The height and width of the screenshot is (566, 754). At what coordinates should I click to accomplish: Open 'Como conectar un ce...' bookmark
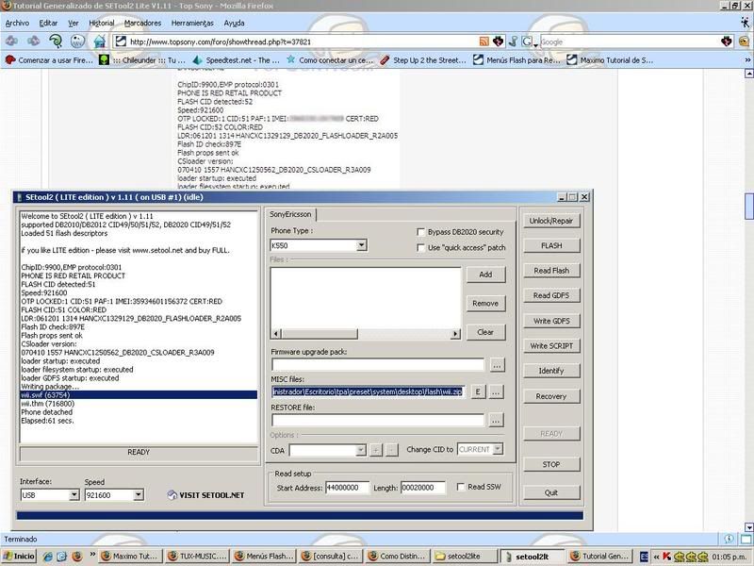(x=329, y=60)
